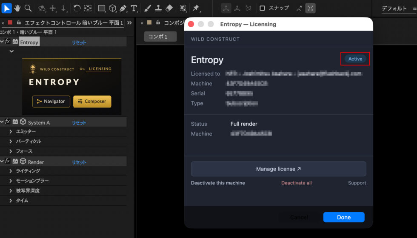
Task: Expand the ライティング section
Action: click(x=11, y=171)
